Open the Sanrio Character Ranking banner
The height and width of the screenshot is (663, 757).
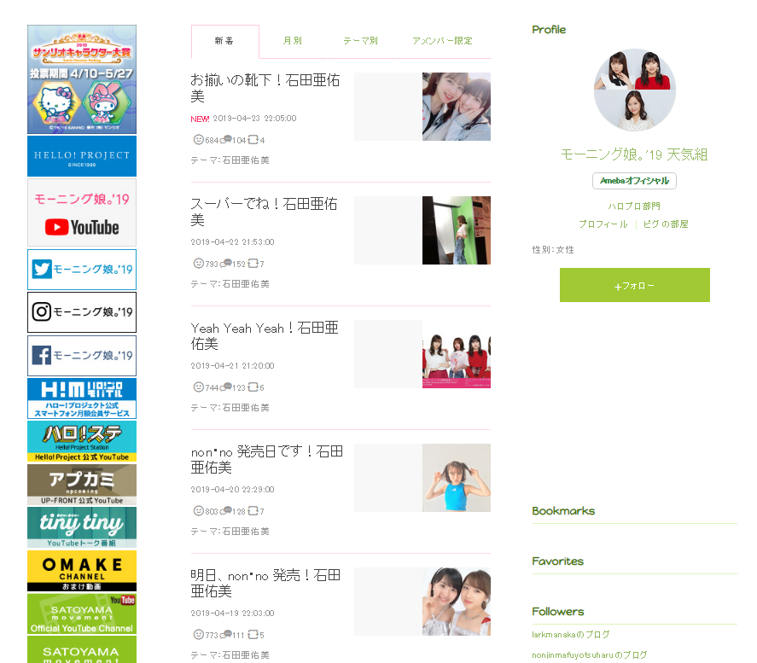82,79
